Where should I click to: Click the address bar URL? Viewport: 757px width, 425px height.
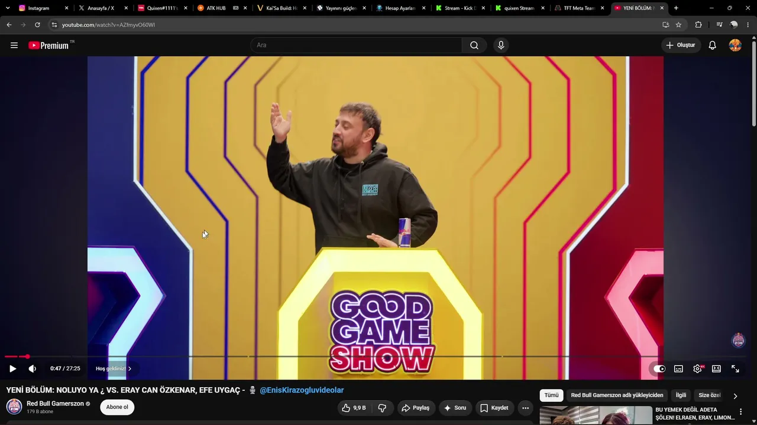pos(108,25)
